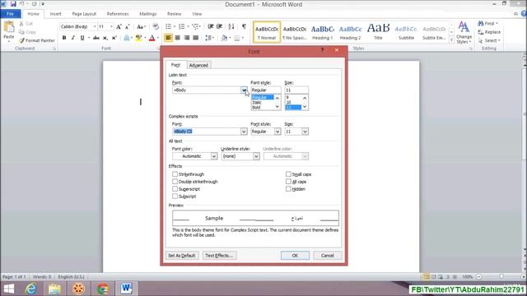527x296 pixels.
Task: Open the Font color dropdown
Action: point(214,156)
